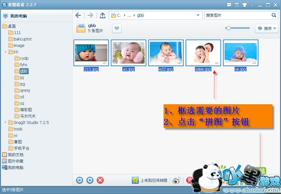This screenshot has width=281, height=194.
Task: Click the ellipsis path segment in address bar
Action: [129, 15]
